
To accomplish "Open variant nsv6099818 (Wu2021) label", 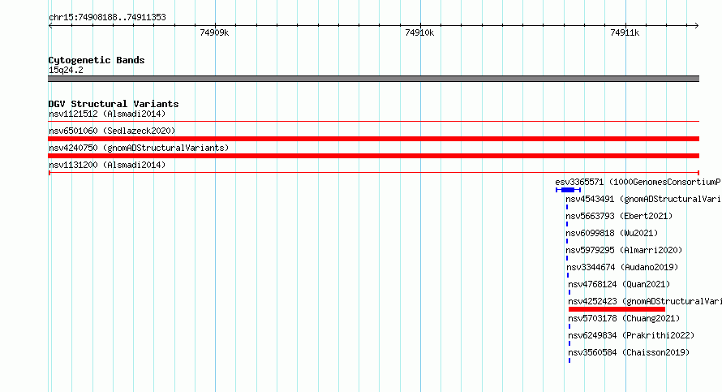I will pos(612,233).
